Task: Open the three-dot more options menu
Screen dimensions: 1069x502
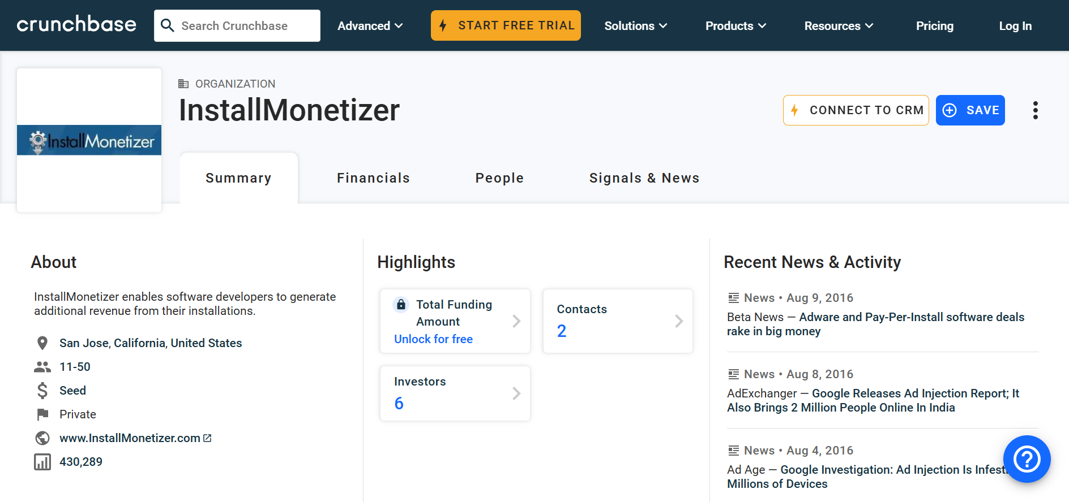Action: 1035,110
